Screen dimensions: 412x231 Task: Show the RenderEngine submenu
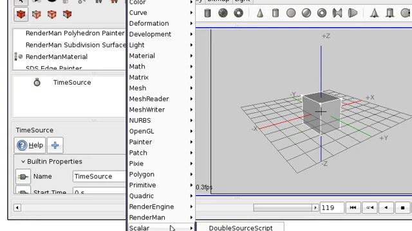(x=161, y=207)
